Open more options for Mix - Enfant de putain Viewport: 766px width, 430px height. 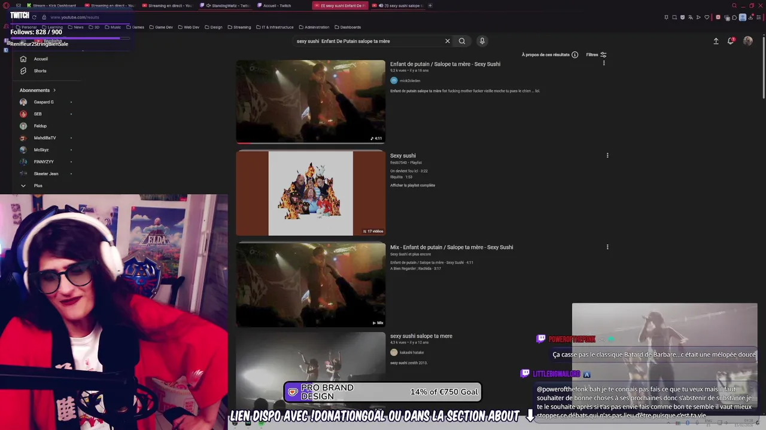[x=607, y=247]
